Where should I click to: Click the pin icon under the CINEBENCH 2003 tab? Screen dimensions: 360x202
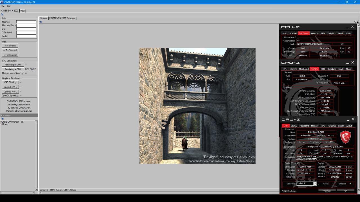click(x=2, y=14)
